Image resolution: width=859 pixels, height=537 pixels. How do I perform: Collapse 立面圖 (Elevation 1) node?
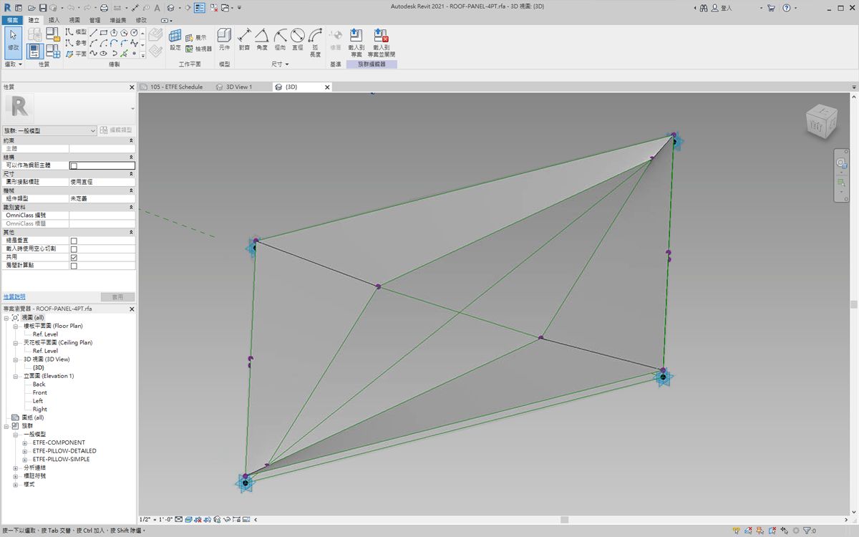(16, 376)
